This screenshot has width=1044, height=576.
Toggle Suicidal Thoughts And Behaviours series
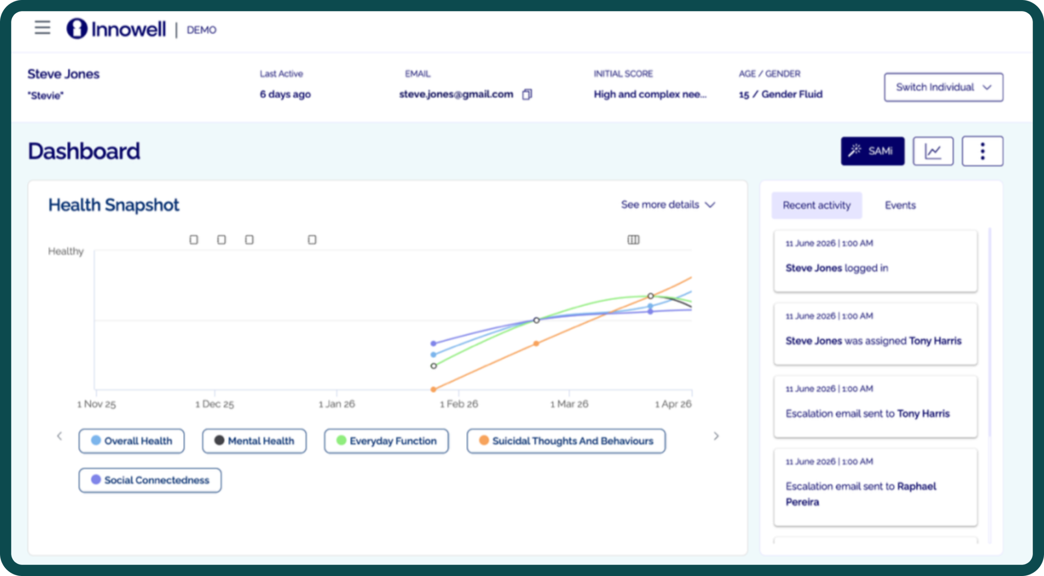tap(566, 441)
